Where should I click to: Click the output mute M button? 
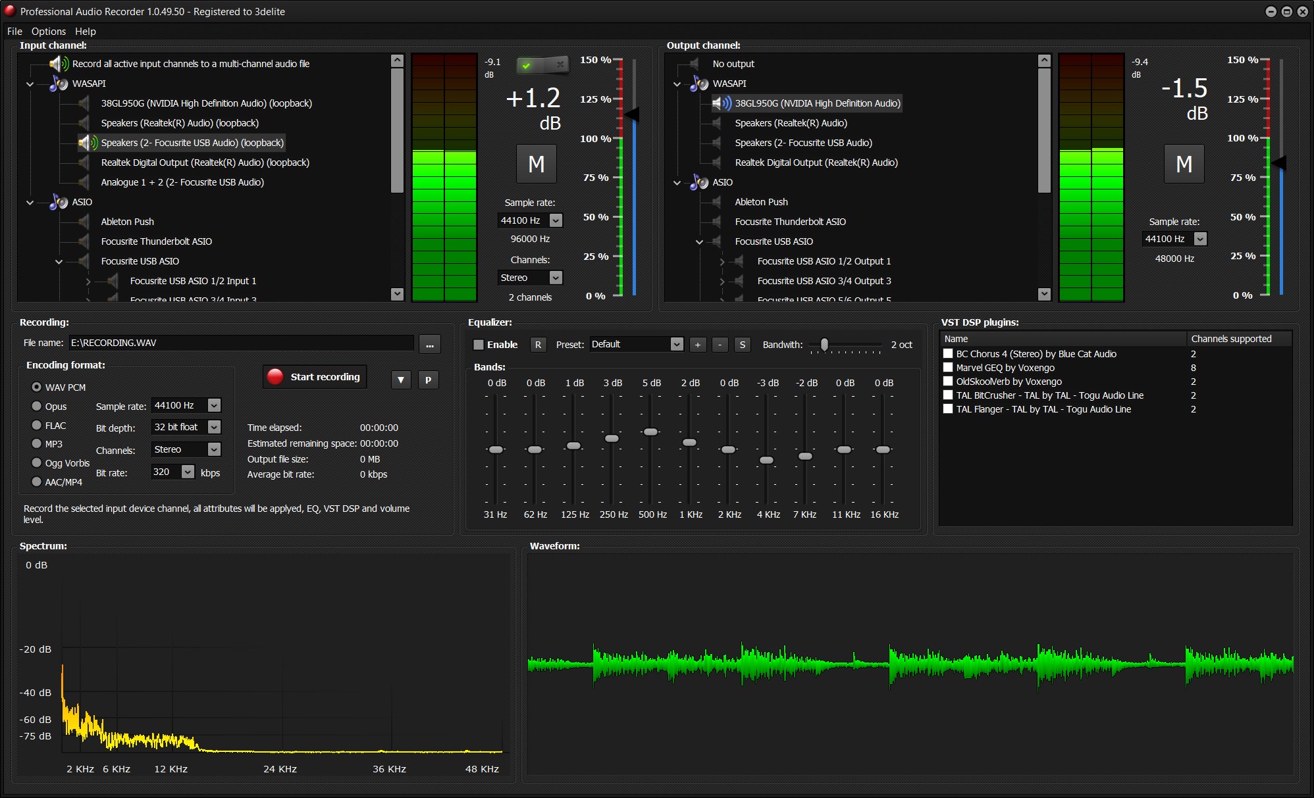point(1184,164)
